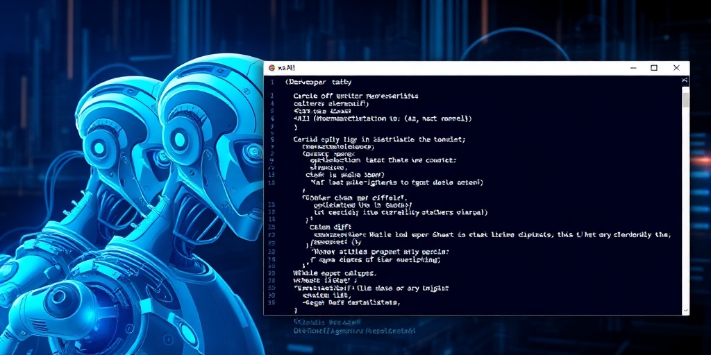
Task: Click the longest code line mentioning 'Sheet'
Action: click(x=492, y=234)
